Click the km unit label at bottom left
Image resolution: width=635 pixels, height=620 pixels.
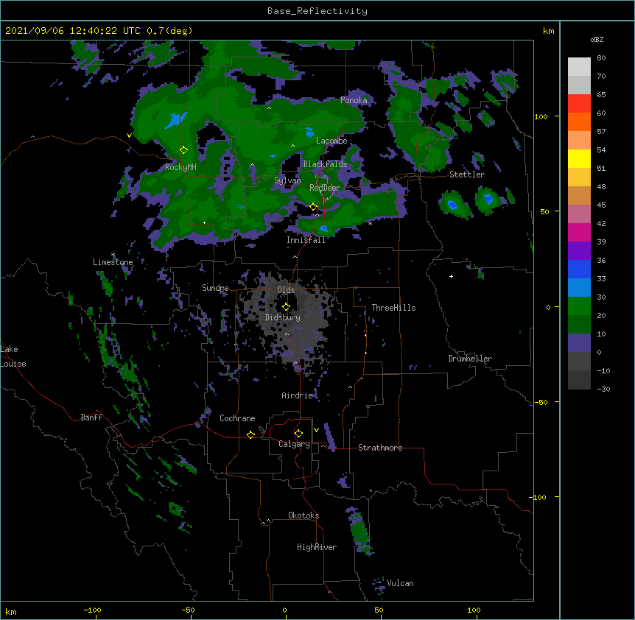click(11, 611)
